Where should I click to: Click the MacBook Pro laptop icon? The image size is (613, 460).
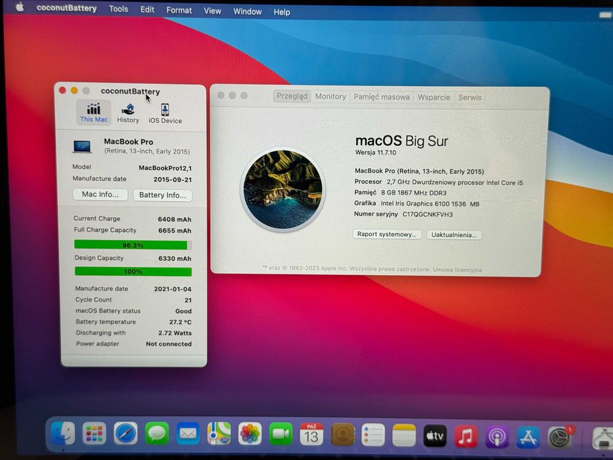pyautogui.click(x=83, y=147)
